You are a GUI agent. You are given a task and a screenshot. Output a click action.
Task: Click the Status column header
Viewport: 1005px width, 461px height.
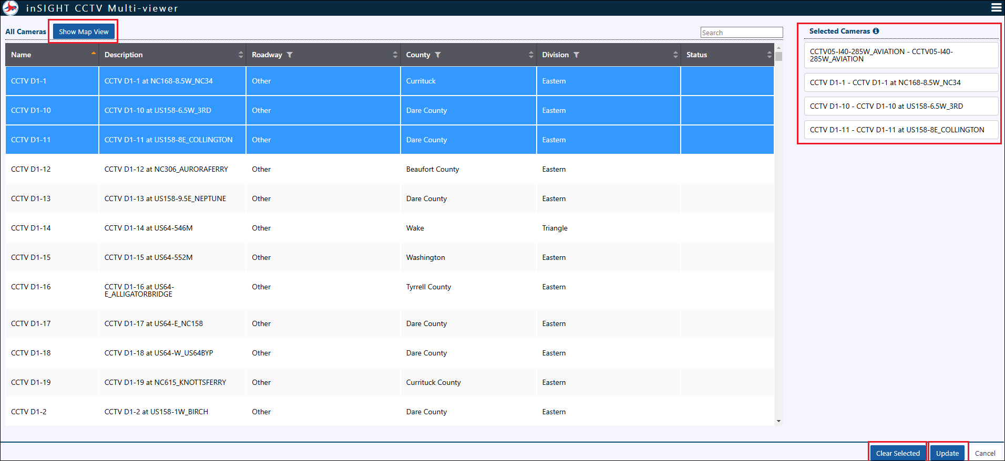727,55
